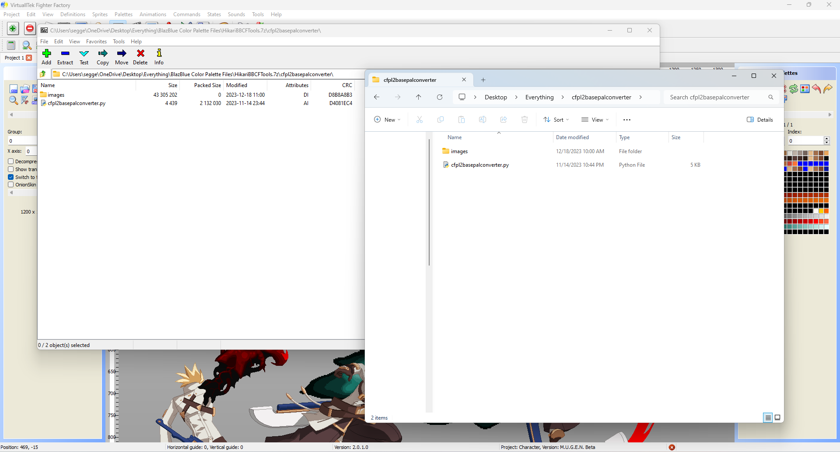Sort by Packed Size column in 7-Zip
Image resolution: width=840 pixels, height=452 pixels.
pos(202,85)
